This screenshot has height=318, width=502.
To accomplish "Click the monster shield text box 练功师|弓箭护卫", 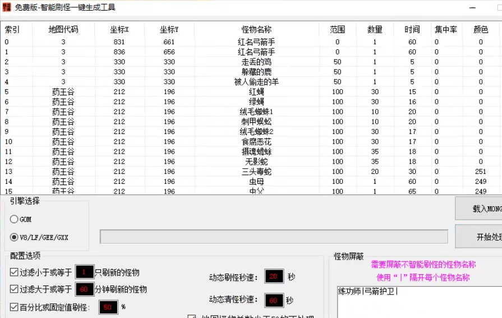I will (420, 302).
